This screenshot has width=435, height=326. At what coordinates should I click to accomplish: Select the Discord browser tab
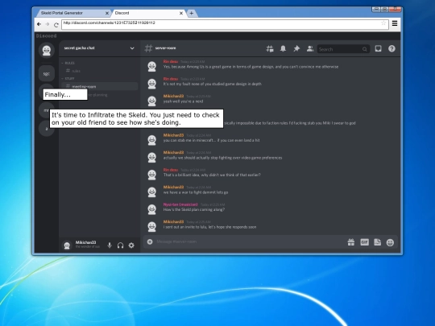point(148,13)
